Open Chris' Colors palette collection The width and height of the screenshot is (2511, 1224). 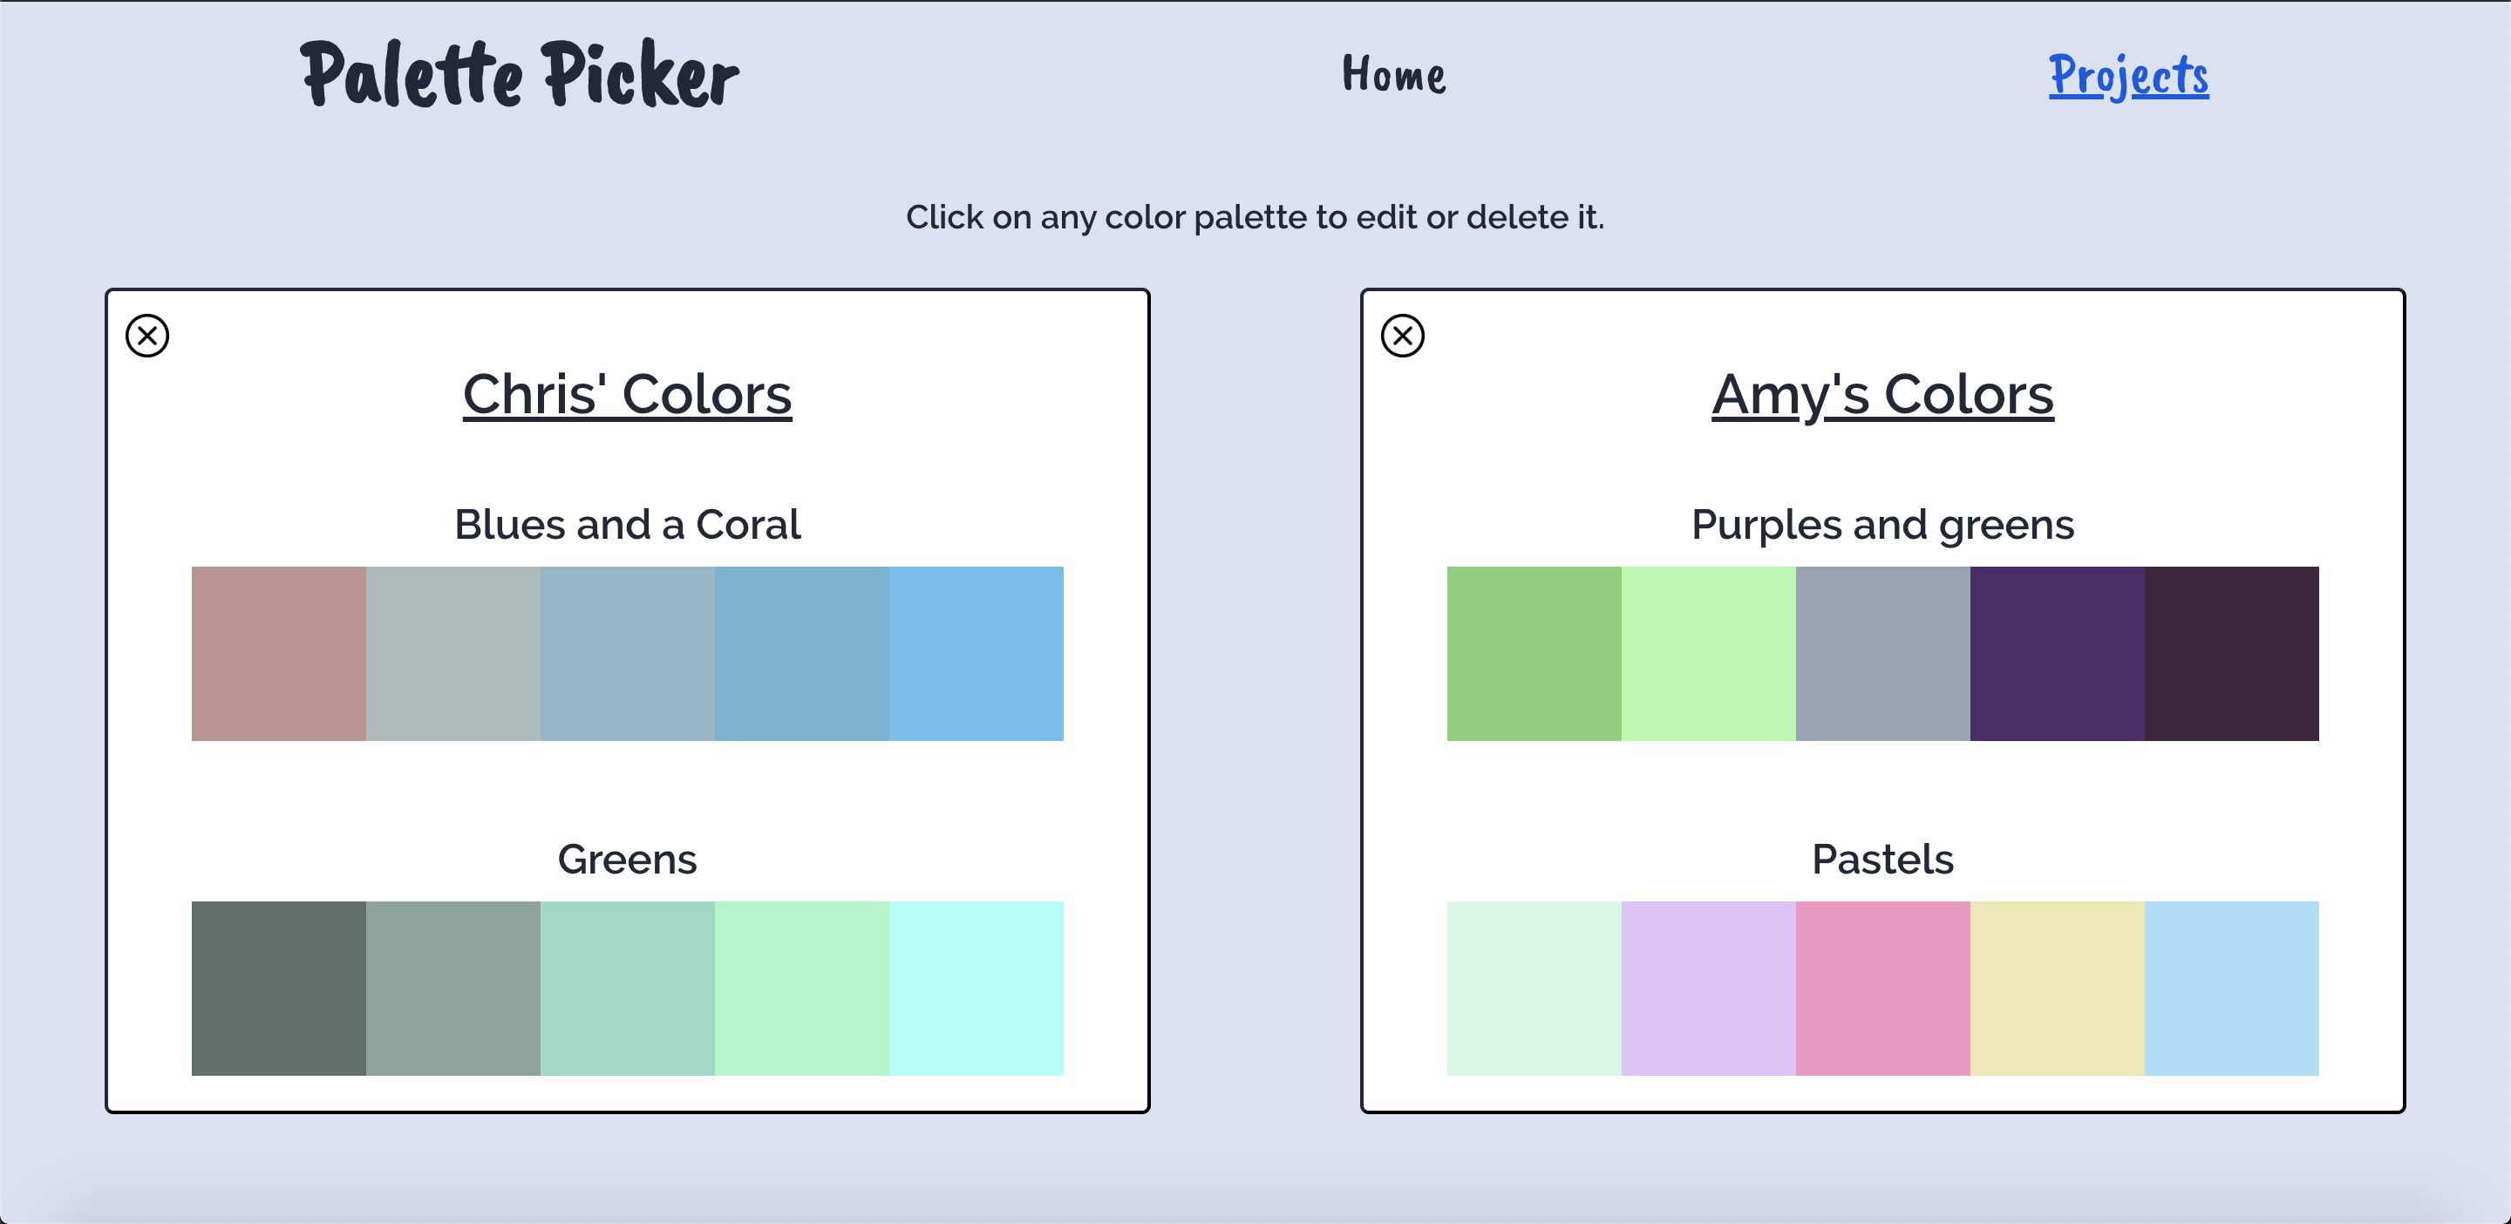pos(627,394)
